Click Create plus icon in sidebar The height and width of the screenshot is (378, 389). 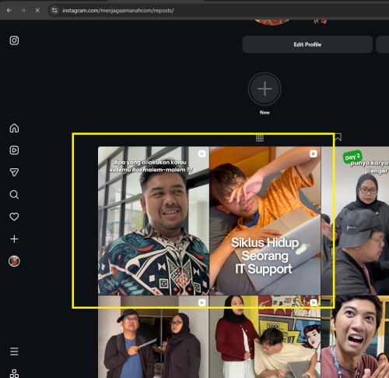[x=14, y=239]
